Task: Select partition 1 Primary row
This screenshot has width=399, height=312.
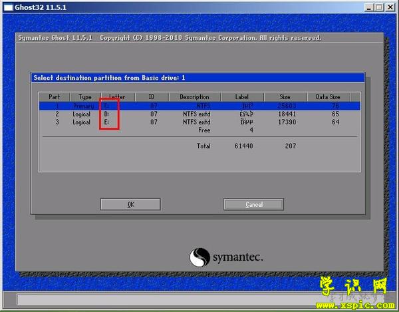Action: click(199, 106)
